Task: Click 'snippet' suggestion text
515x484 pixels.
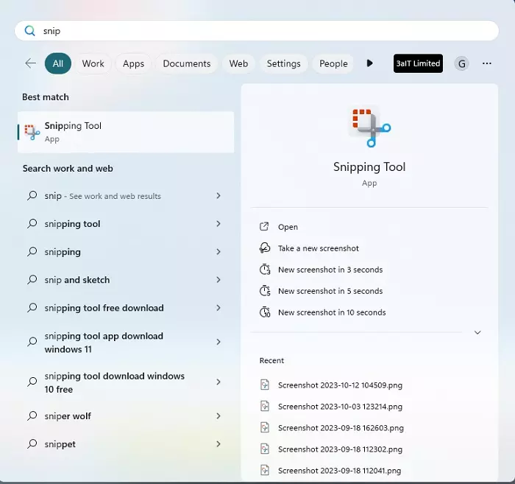Action: 60,444
